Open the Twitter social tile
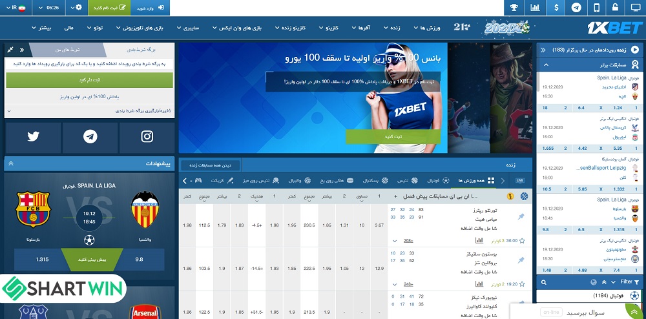This screenshot has height=319, width=646. (x=33, y=137)
